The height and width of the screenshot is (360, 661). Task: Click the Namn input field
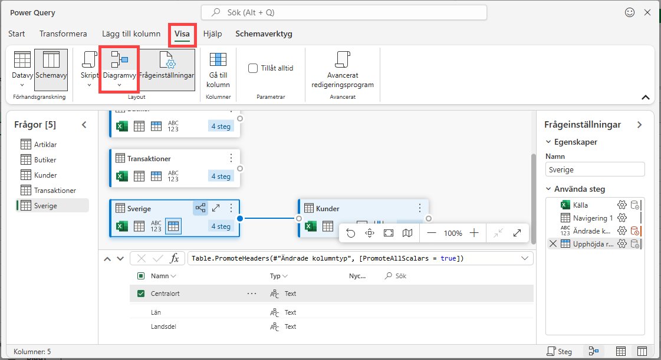click(x=594, y=169)
